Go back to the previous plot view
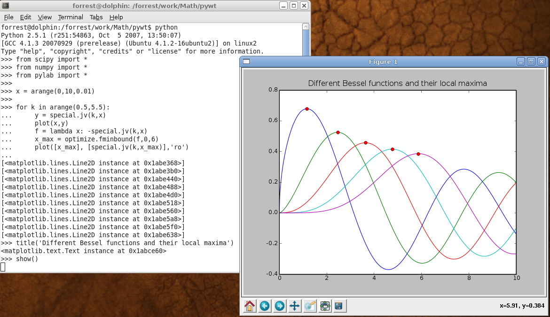This screenshot has width=550, height=317. point(265,306)
